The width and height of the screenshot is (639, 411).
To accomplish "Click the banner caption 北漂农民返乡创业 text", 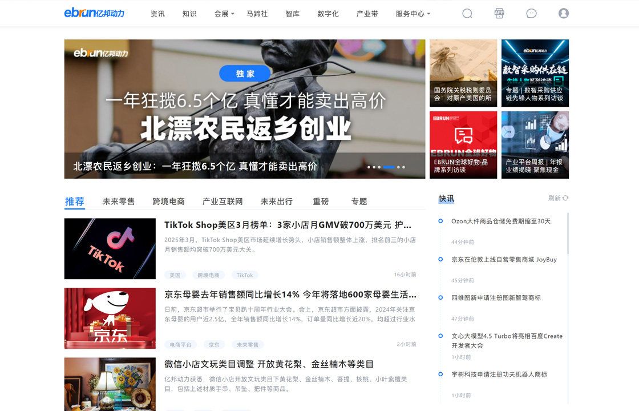I will (195, 166).
